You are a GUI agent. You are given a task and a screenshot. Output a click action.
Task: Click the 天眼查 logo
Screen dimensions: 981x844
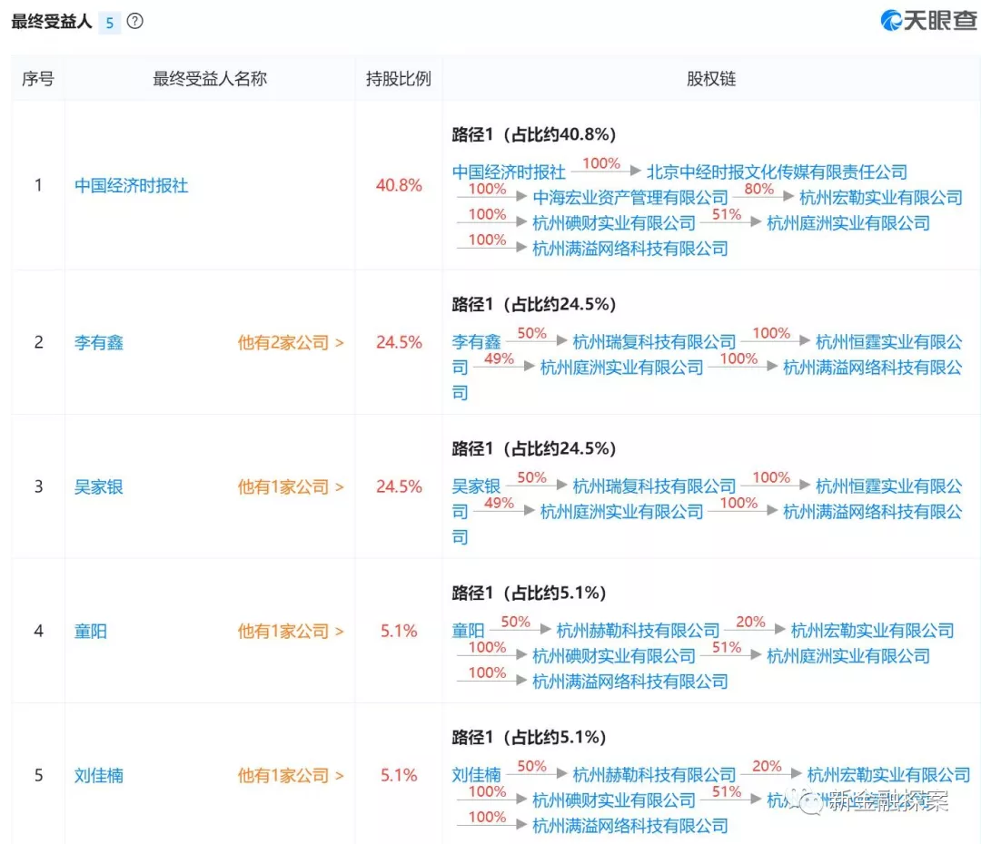928,21
